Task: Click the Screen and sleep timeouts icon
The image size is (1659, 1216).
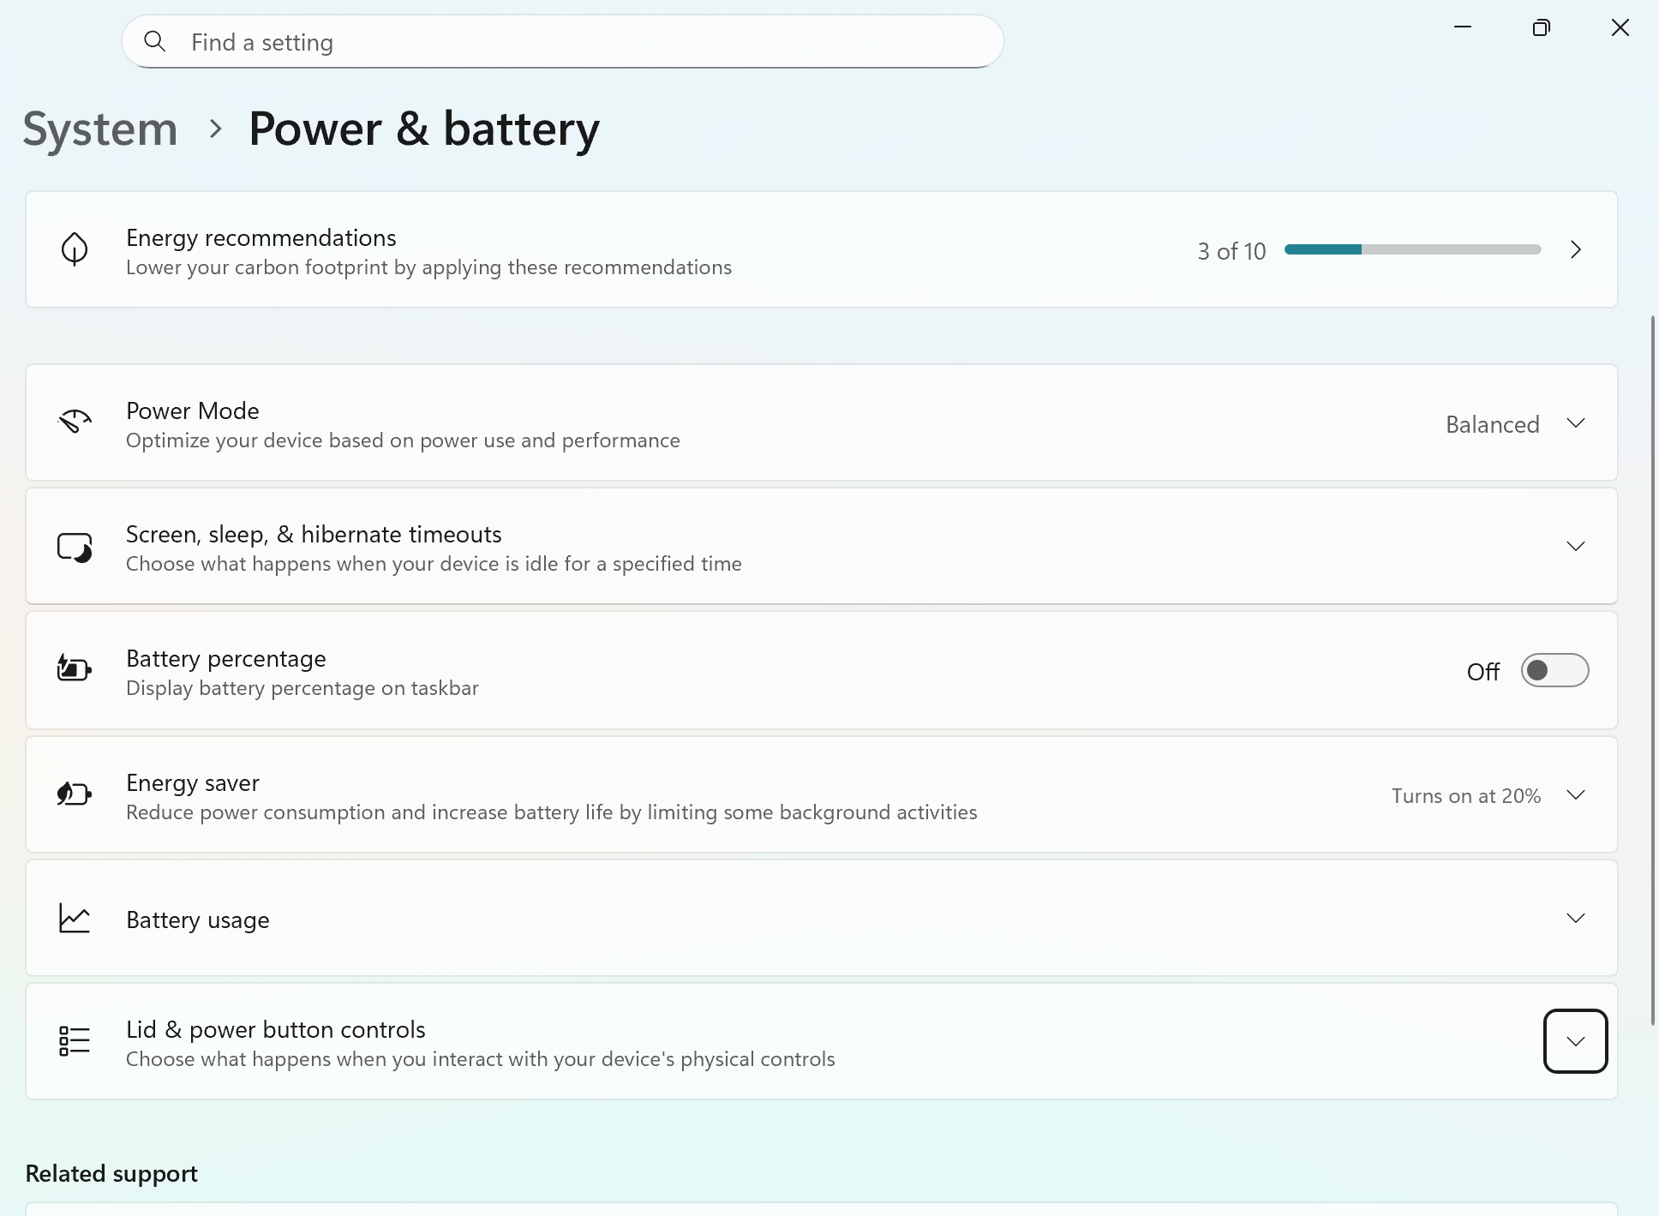Action: tap(75, 547)
